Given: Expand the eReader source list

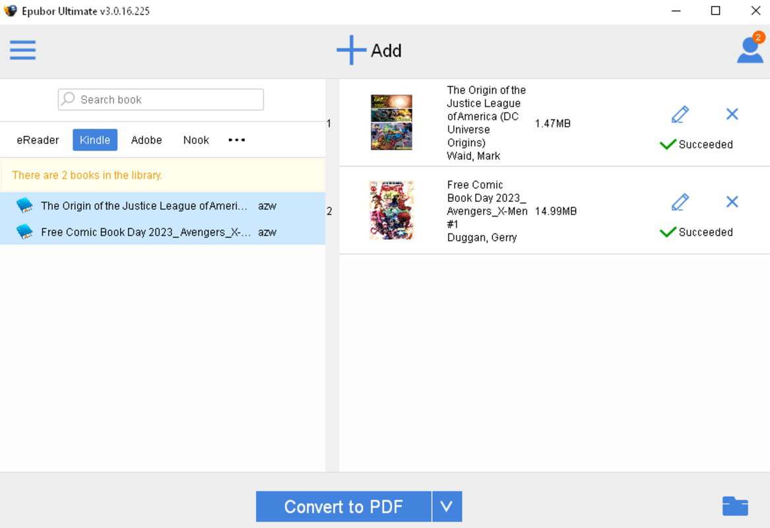Looking at the screenshot, I should pos(37,140).
